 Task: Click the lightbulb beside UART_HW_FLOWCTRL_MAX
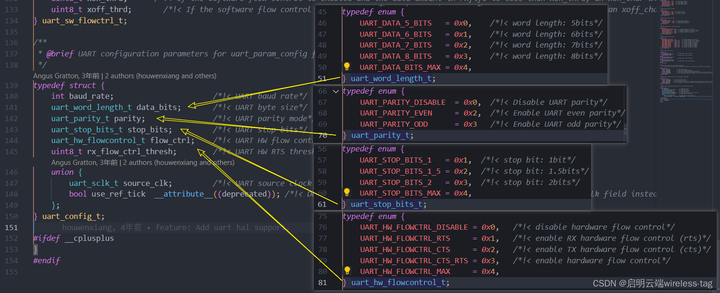[347, 271]
